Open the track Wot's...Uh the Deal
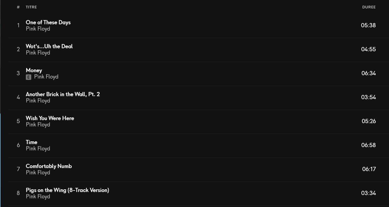Viewport: 389px width, 207px height. (49, 46)
